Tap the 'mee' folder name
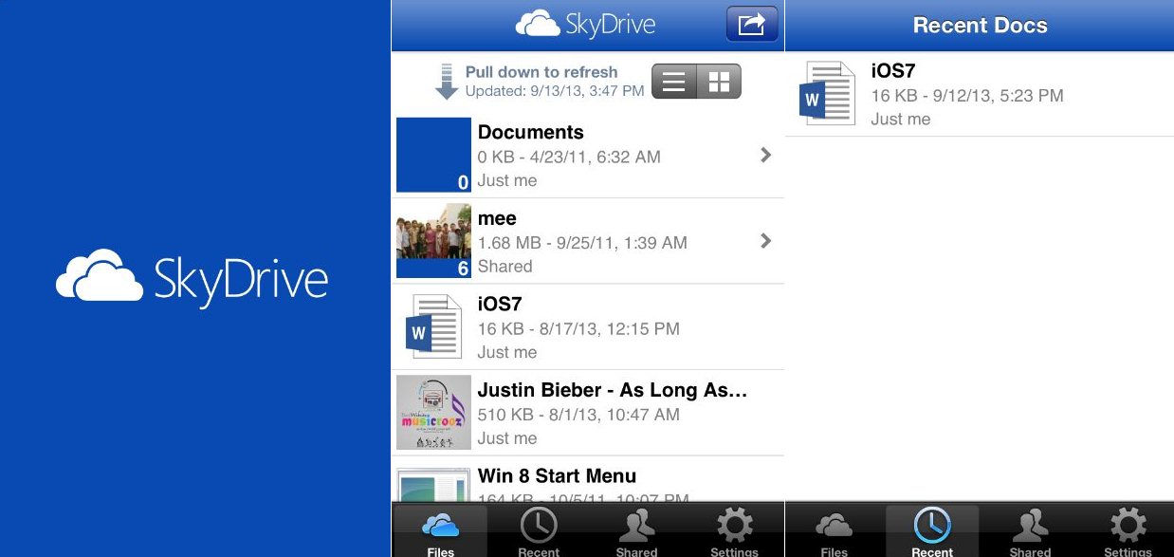Screen dimensions: 1174x557 497,218
